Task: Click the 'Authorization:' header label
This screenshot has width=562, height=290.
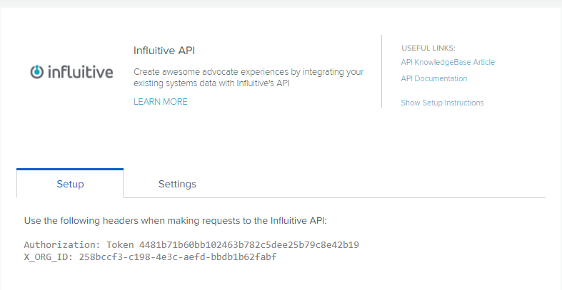Action: [x=63, y=245]
